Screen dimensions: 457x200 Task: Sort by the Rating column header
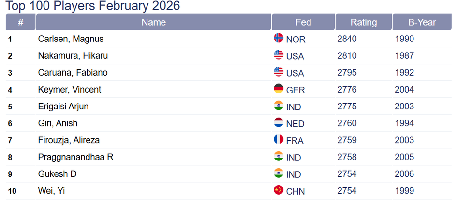(x=363, y=22)
